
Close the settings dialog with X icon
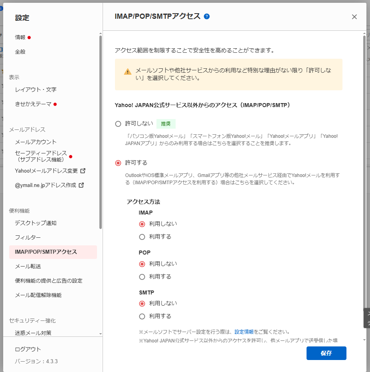(354, 17)
